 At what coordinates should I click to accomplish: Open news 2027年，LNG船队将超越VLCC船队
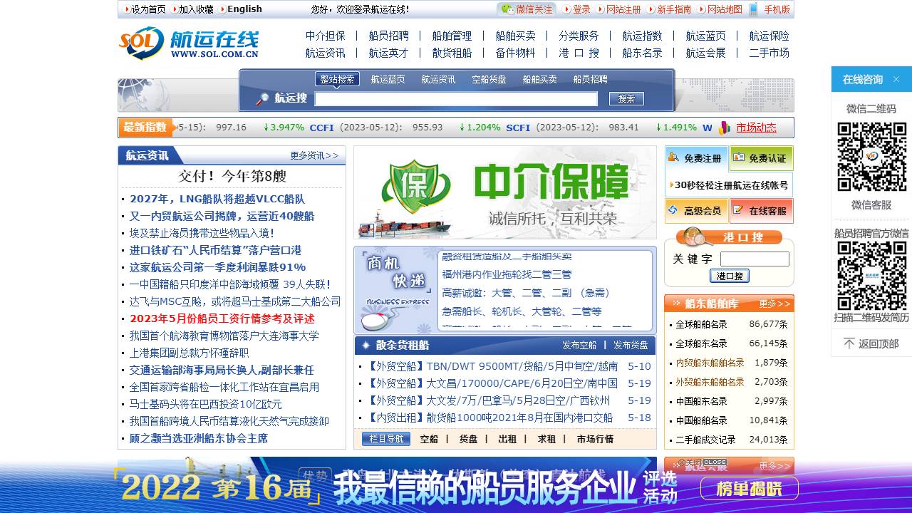[x=217, y=199]
